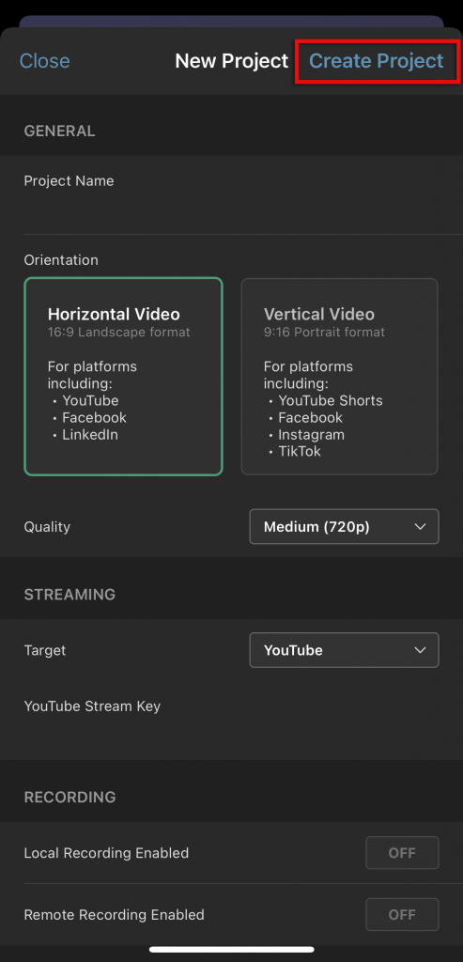Click the Quality label text
The width and height of the screenshot is (463, 962).
47,527
